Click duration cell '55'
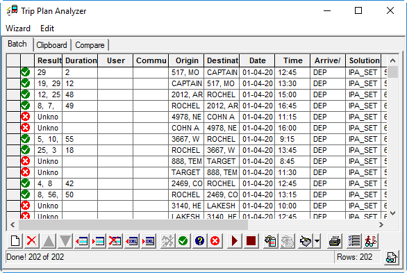 click(80, 139)
